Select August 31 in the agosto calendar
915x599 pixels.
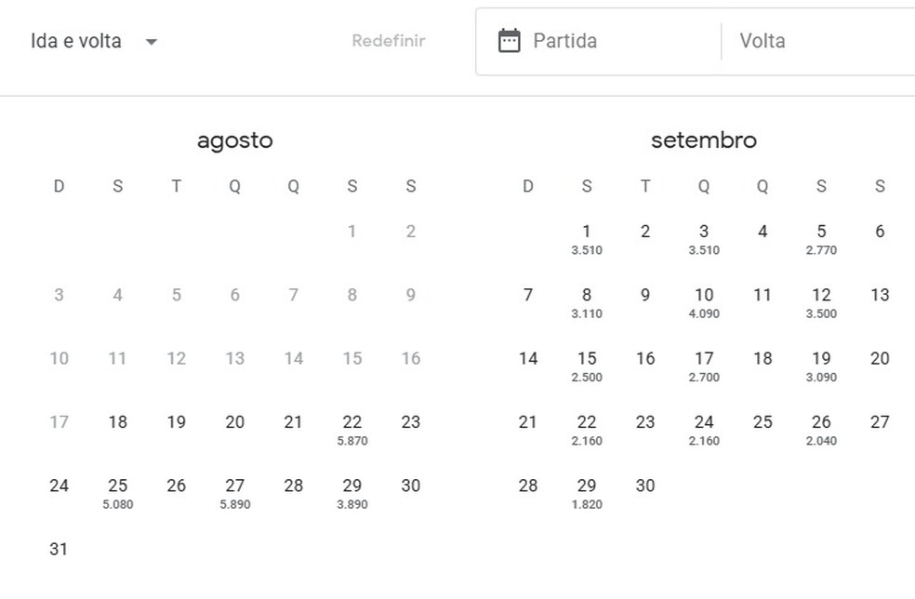pos(59,549)
